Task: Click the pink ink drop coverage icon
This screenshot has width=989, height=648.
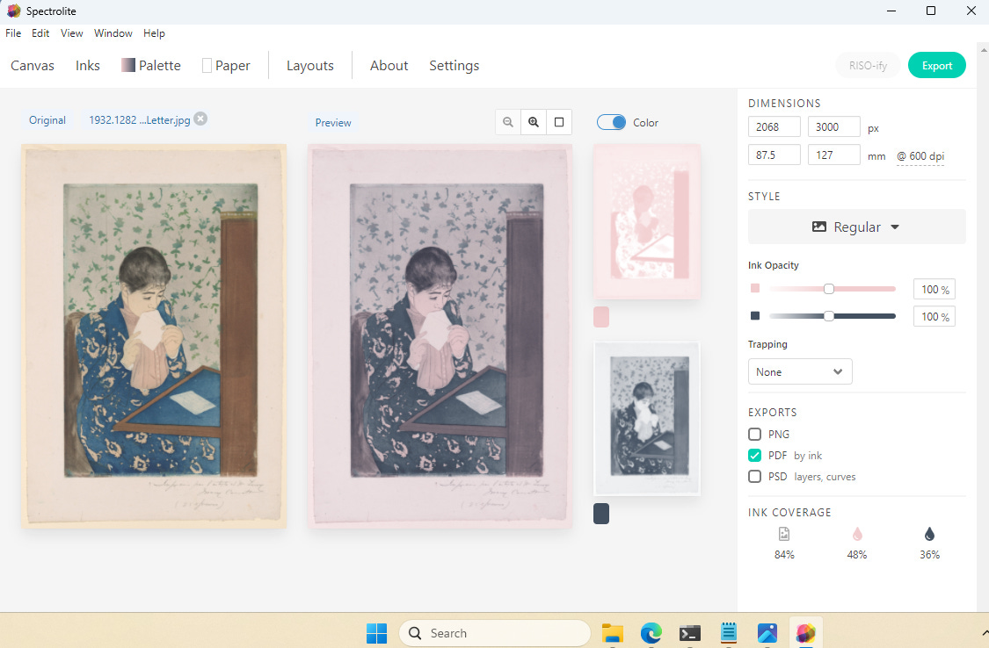Action: coord(856,534)
